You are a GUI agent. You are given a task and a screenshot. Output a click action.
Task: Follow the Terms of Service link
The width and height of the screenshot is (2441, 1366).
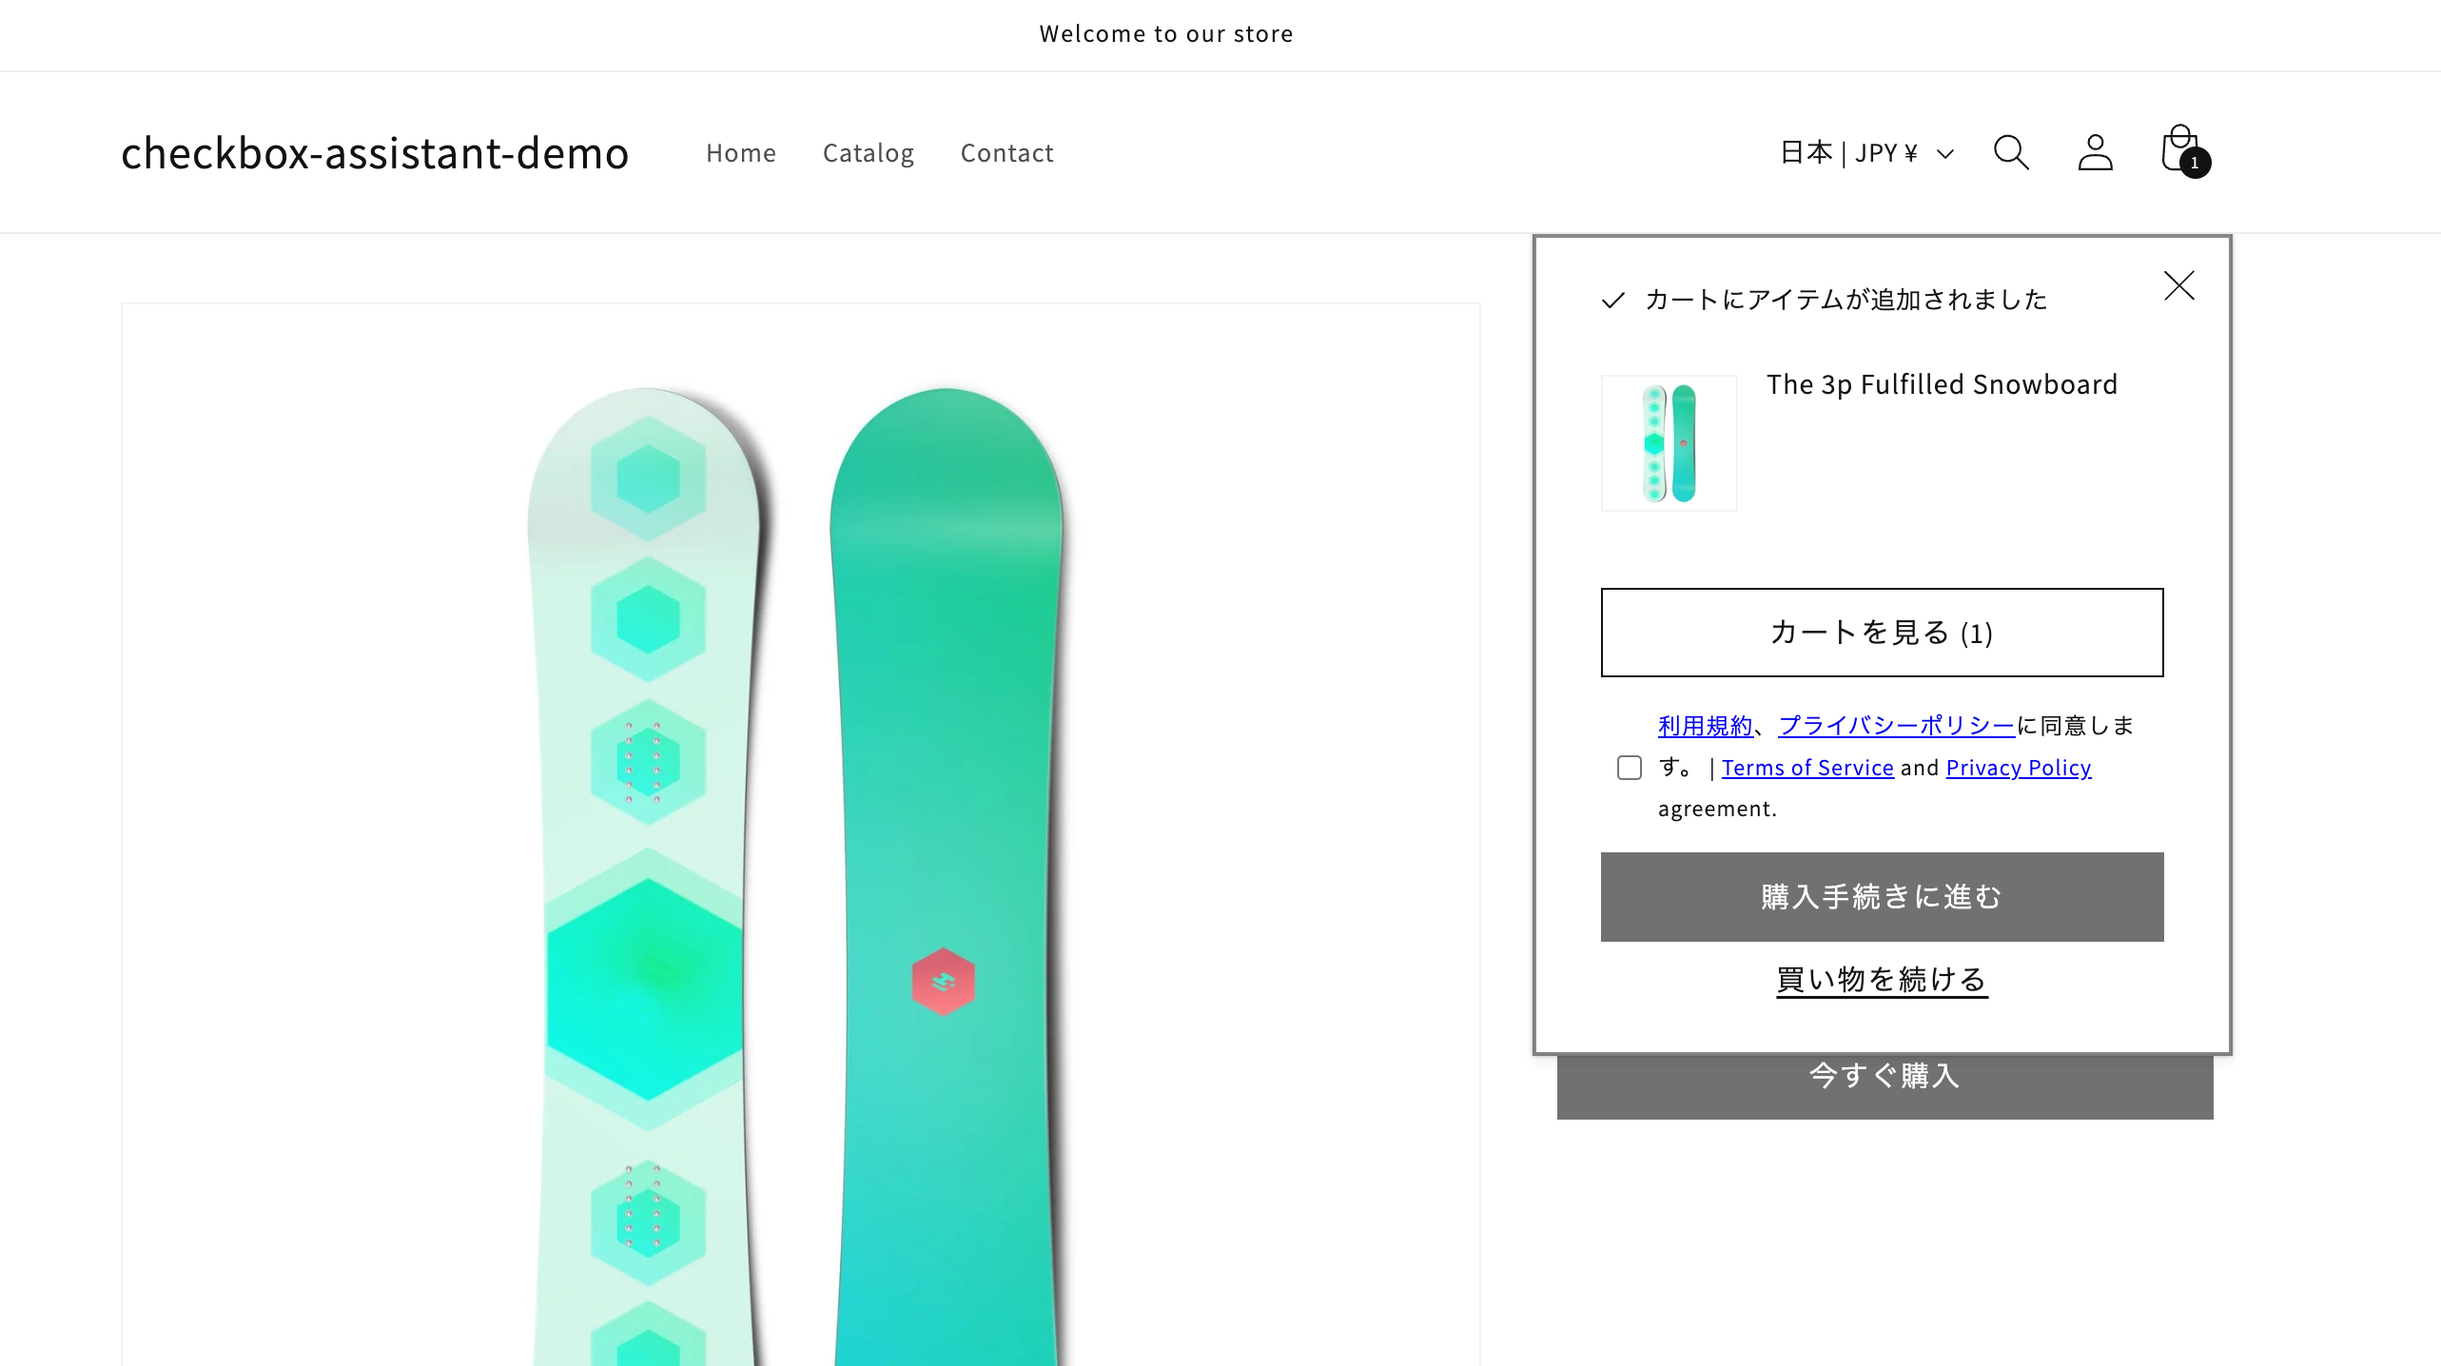click(1807, 768)
